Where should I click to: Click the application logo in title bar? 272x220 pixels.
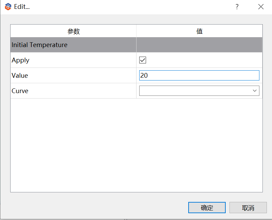click(x=8, y=7)
